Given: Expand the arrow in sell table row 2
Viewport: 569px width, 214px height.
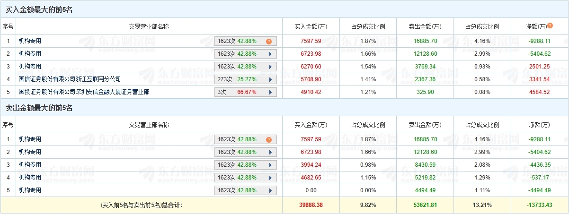Looking at the screenshot, I should tap(270, 152).
